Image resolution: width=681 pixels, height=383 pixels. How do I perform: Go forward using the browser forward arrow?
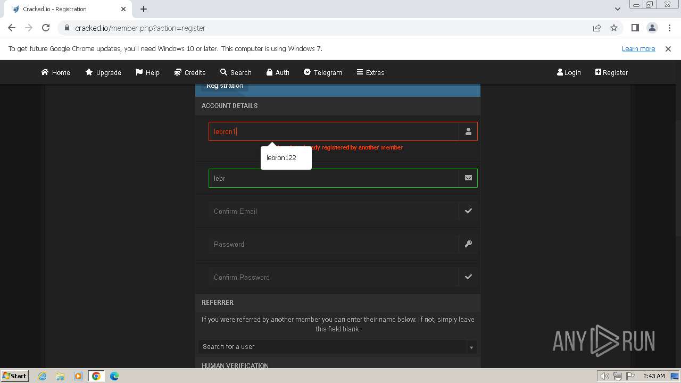29,28
